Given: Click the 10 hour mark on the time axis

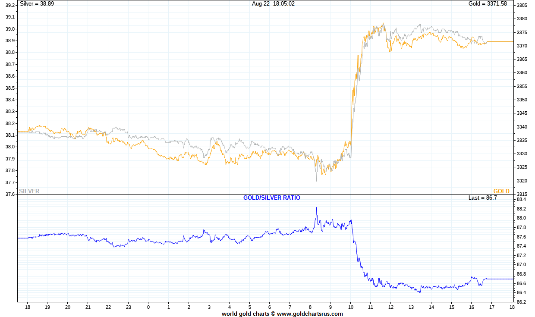Looking at the screenshot, I should pos(350,307).
